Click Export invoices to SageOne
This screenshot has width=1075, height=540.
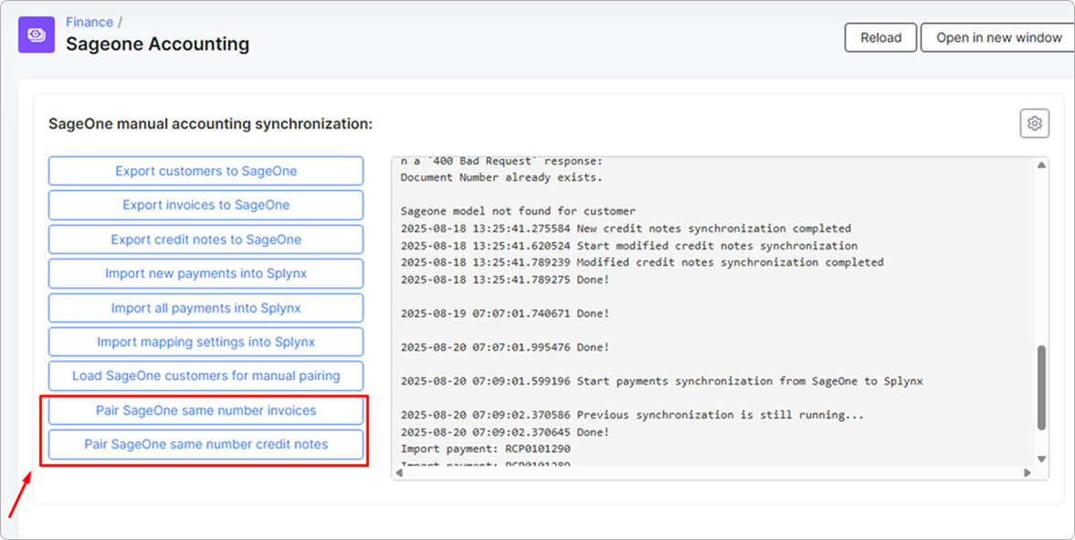[x=206, y=206]
